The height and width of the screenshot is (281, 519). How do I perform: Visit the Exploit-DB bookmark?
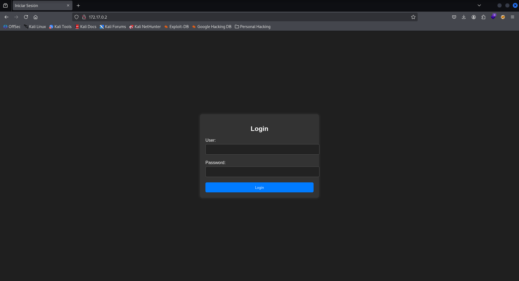point(176,27)
